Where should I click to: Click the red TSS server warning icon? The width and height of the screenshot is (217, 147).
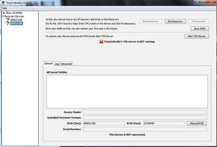point(101,41)
